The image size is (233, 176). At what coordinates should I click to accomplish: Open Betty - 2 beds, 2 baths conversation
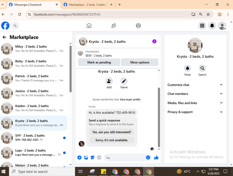[34, 63]
